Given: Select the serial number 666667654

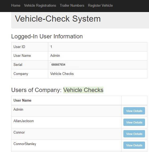Looking at the screenshot, I should point(58,65).
